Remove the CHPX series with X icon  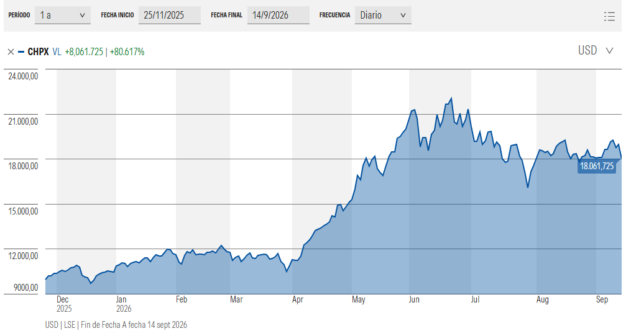click(x=11, y=52)
